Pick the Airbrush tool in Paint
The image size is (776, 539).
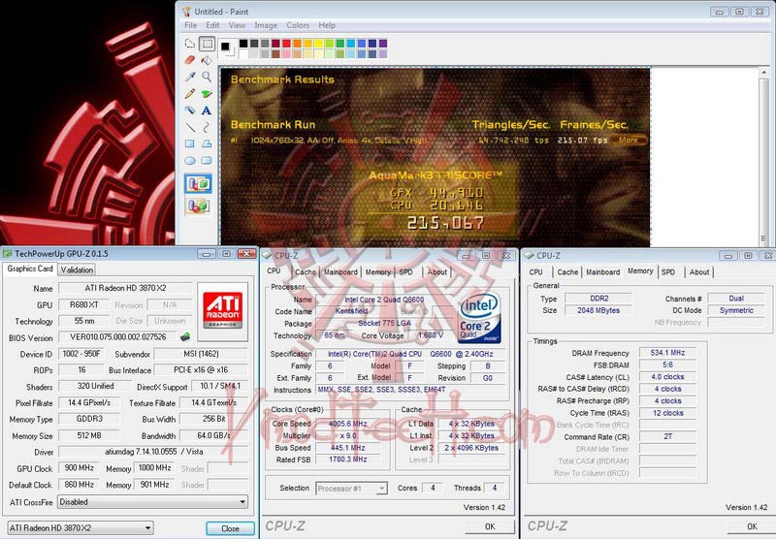[x=190, y=111]
